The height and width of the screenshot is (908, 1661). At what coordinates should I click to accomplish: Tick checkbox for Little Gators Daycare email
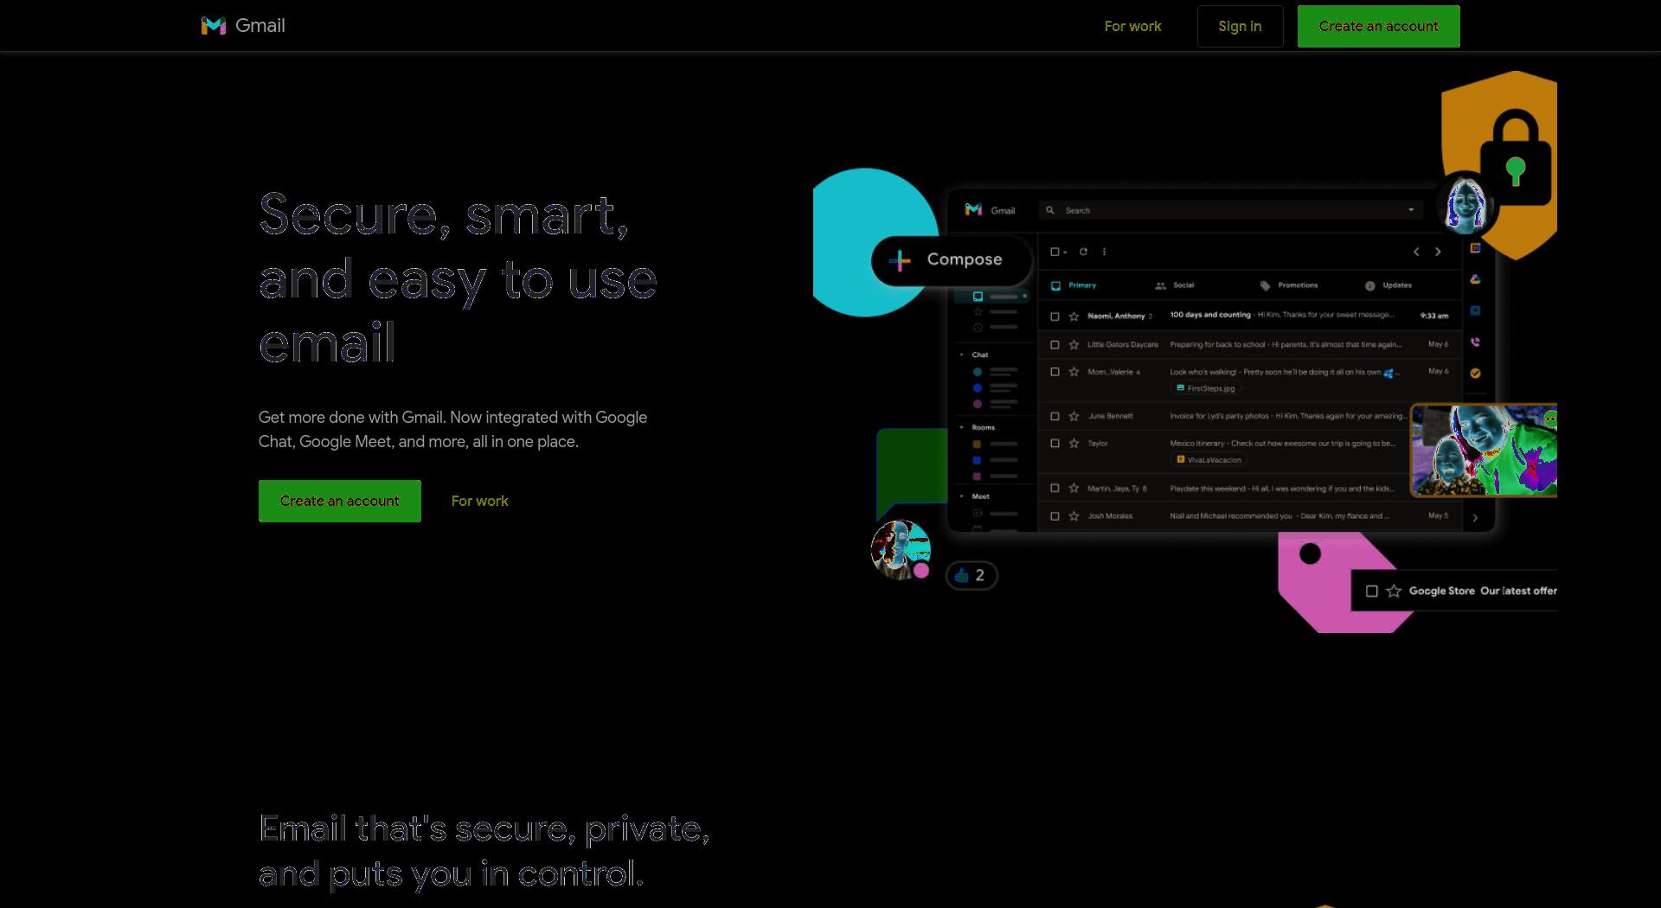point(1055,344)
